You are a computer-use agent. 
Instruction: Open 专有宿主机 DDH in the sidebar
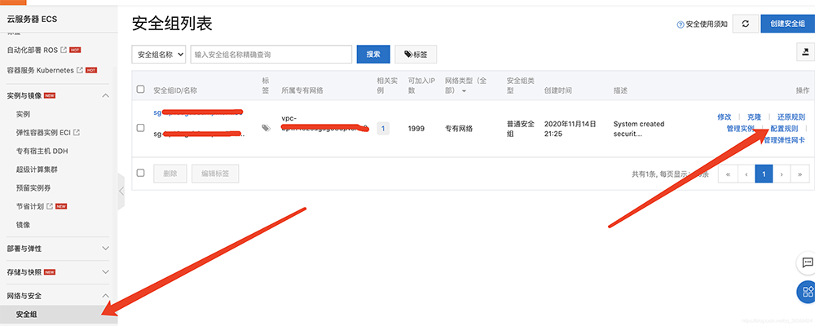[42, 151]
